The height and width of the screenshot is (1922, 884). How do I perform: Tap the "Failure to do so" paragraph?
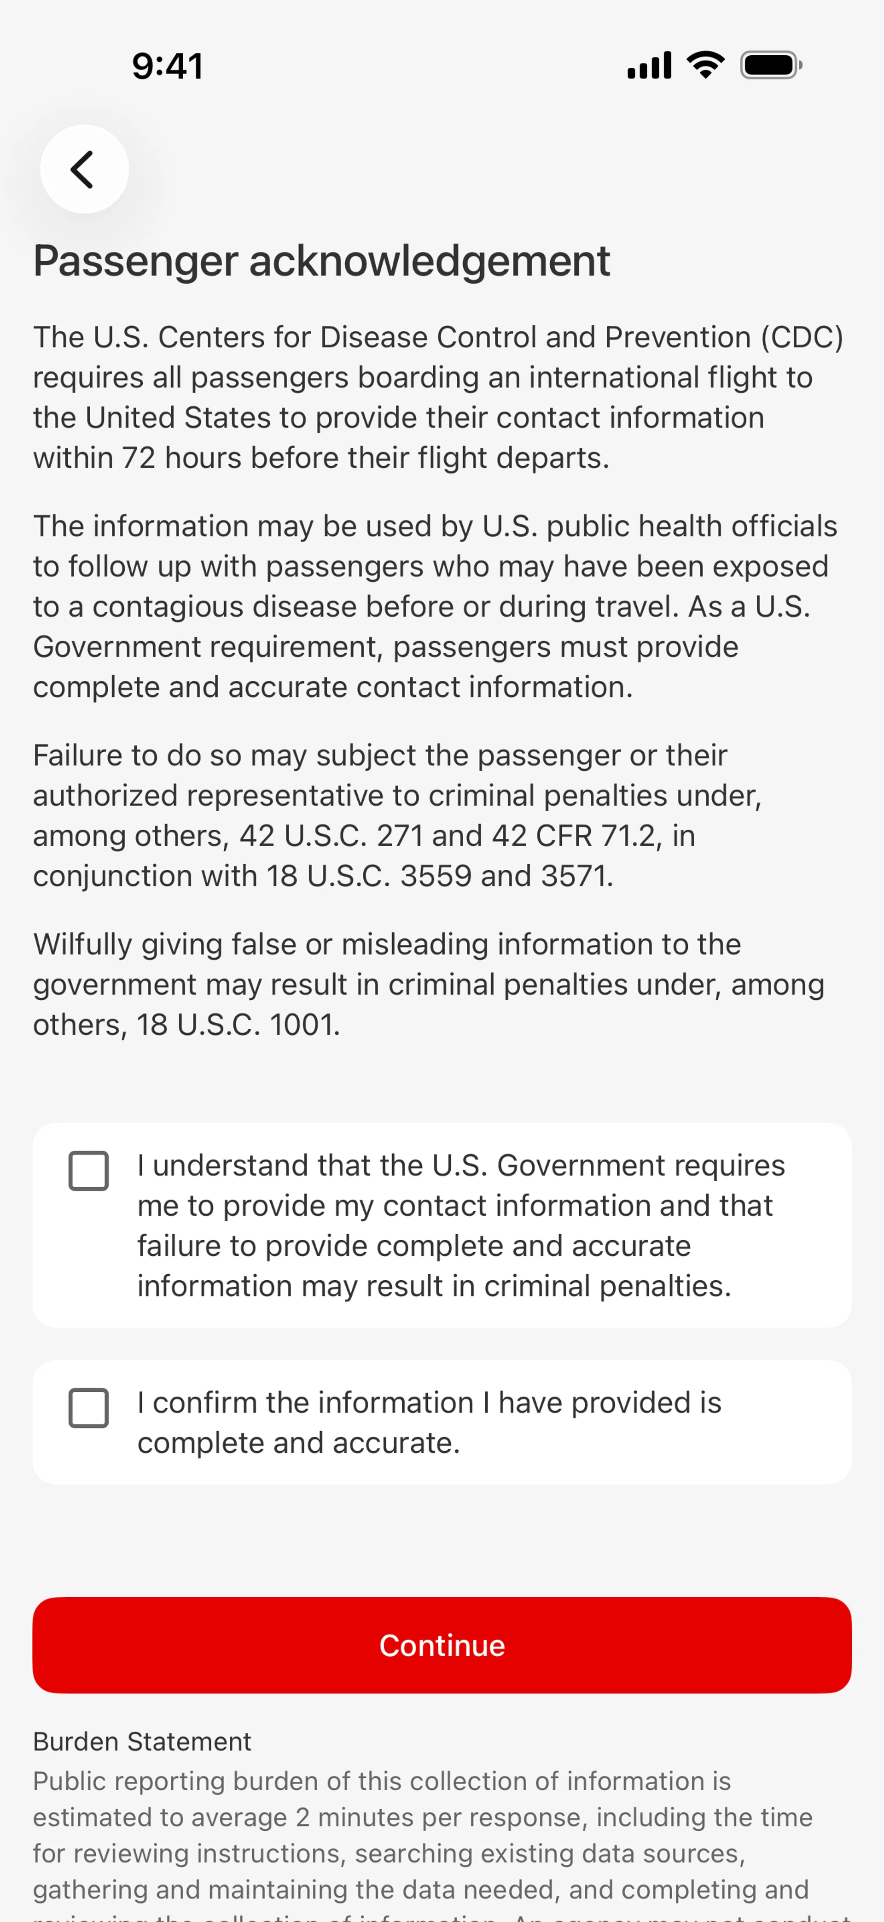[x=397, y=815]
